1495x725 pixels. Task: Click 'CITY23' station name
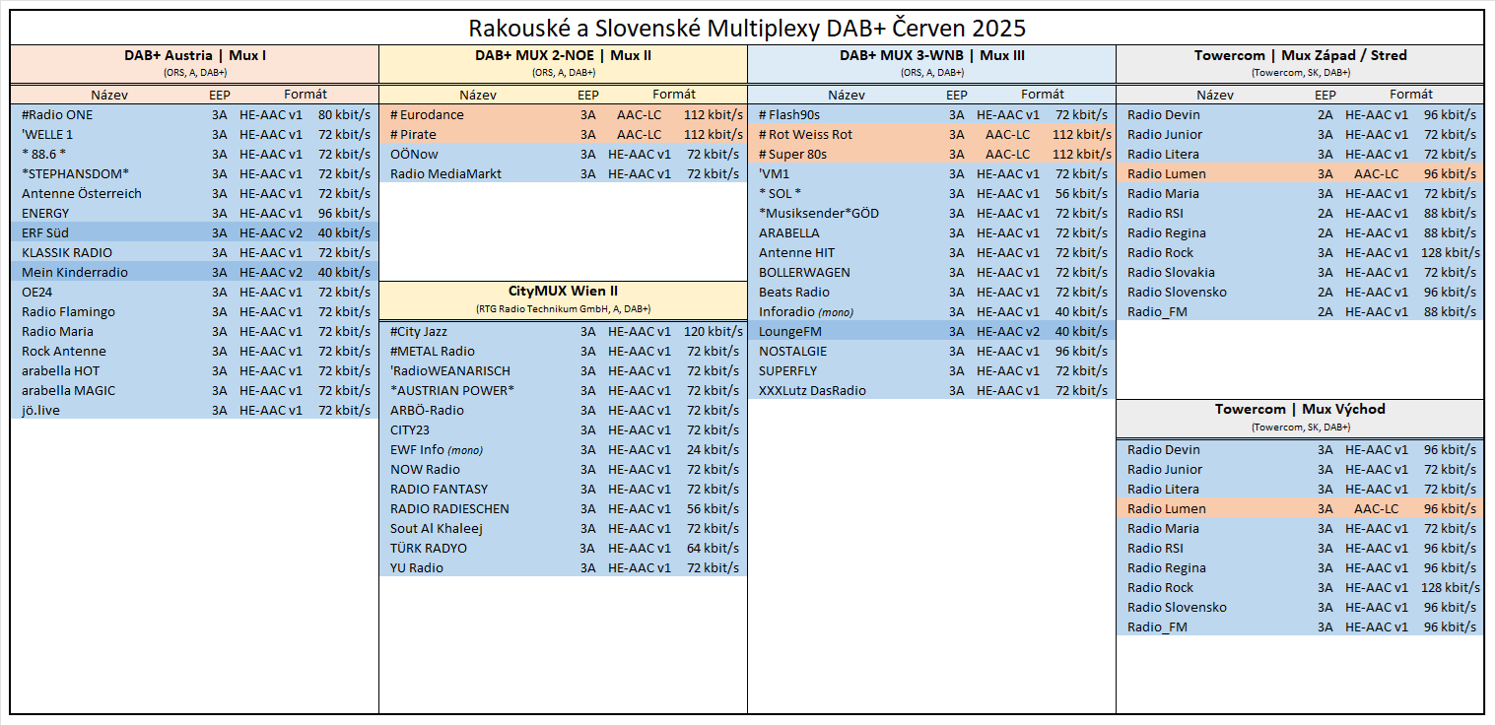pos(410,429)
